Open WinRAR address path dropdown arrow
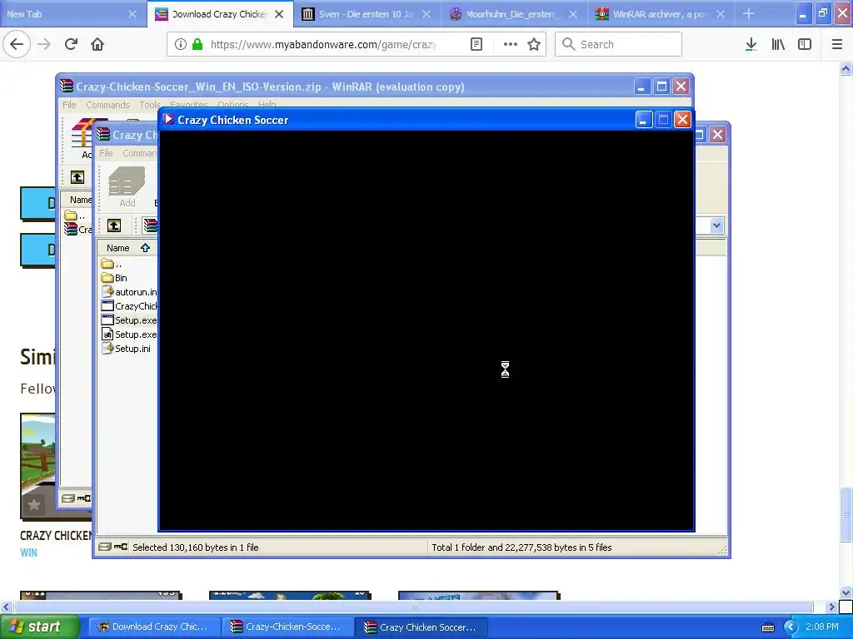853x639 pixels. 716,225
